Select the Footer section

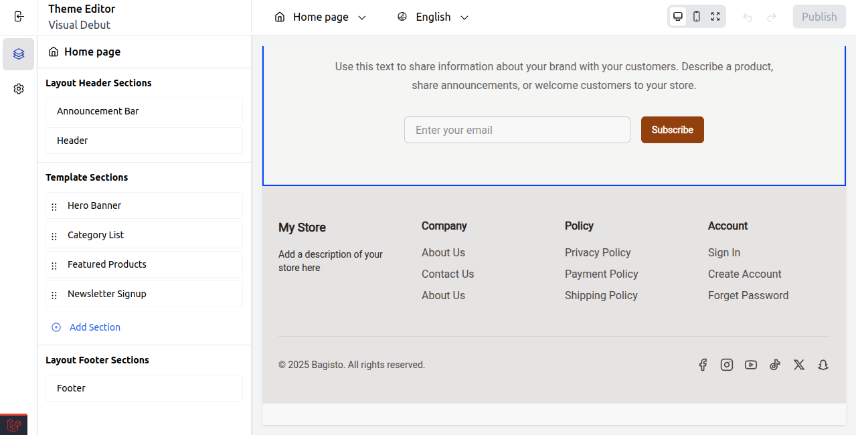(144, 388)
